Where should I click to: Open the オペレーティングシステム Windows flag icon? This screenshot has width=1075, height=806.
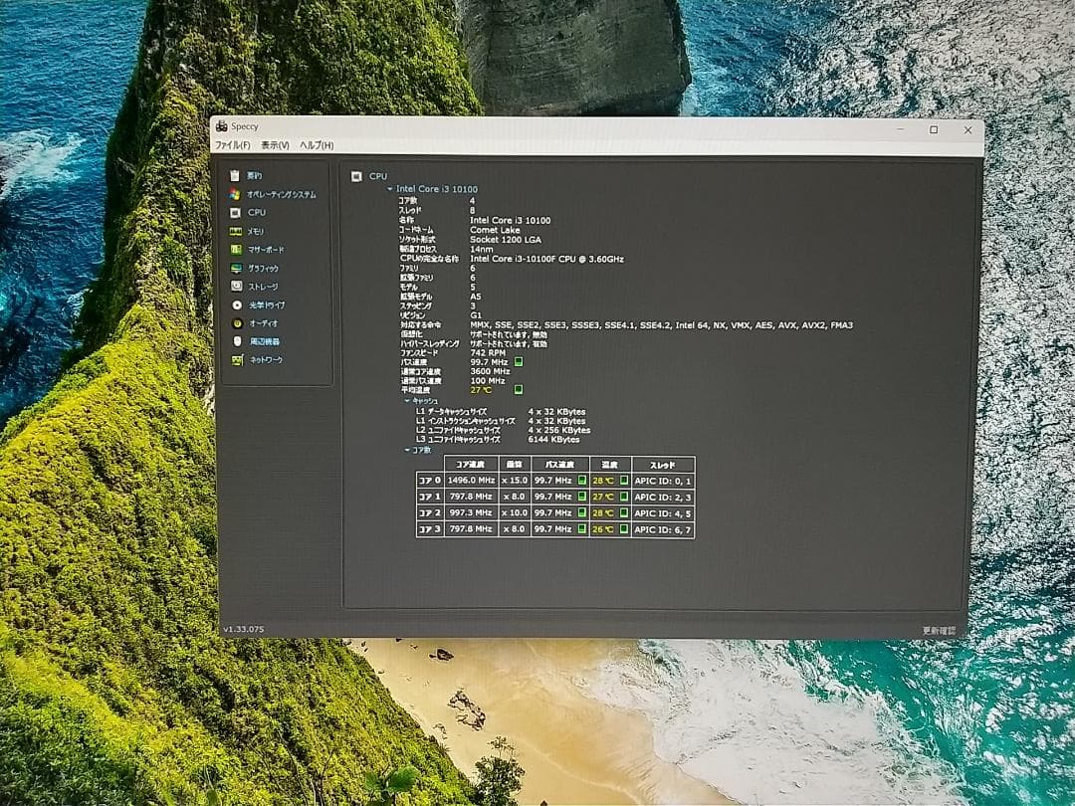point(235,194)
